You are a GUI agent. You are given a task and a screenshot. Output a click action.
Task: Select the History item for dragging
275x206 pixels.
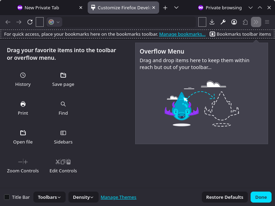[x=23, y=80]
